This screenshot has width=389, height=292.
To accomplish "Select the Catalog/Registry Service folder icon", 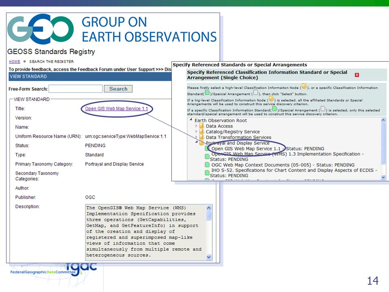I will [x=201, y=131].
